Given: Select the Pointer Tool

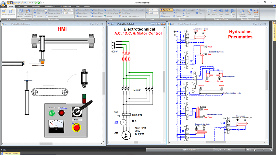Looking at the screenshot, I should 166,10.
